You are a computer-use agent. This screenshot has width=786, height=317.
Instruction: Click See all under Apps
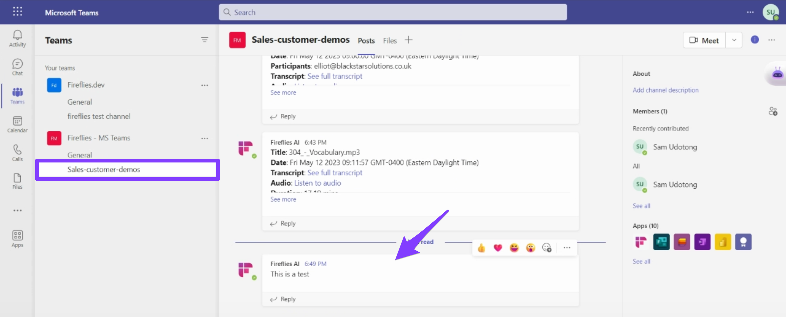(641, 261)
